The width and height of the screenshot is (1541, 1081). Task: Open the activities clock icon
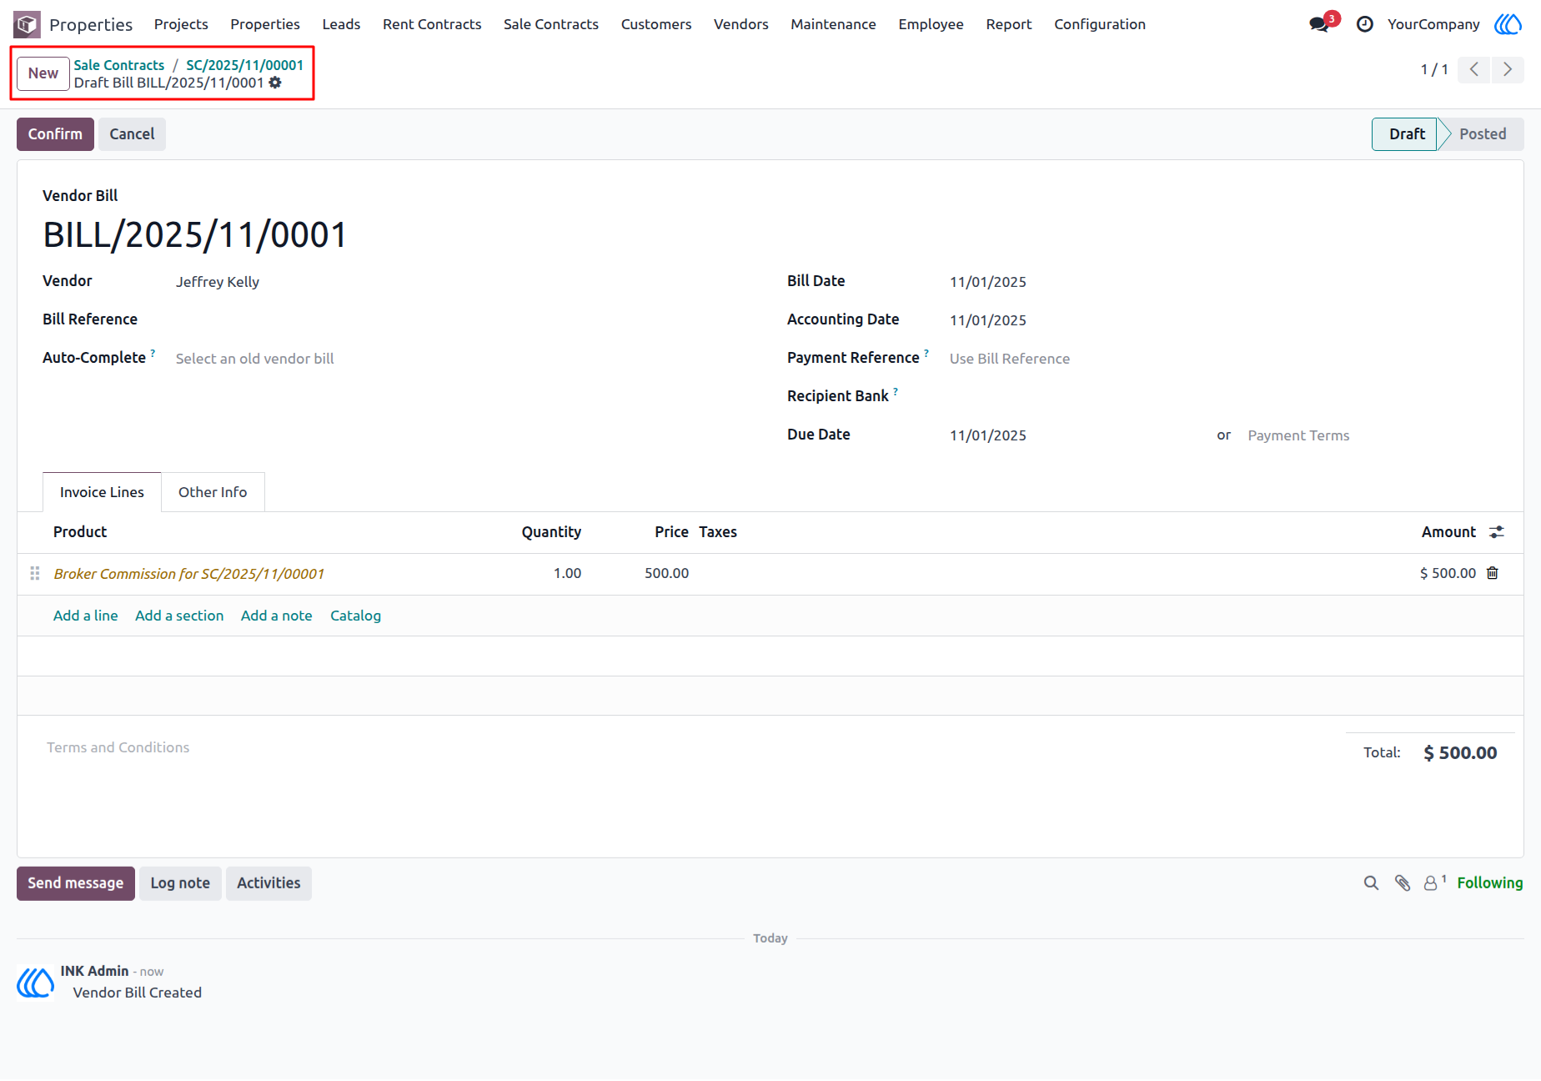coord(1364,24)
